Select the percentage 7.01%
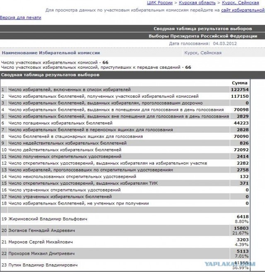This screenshot has width=265, height=275. 242,256
